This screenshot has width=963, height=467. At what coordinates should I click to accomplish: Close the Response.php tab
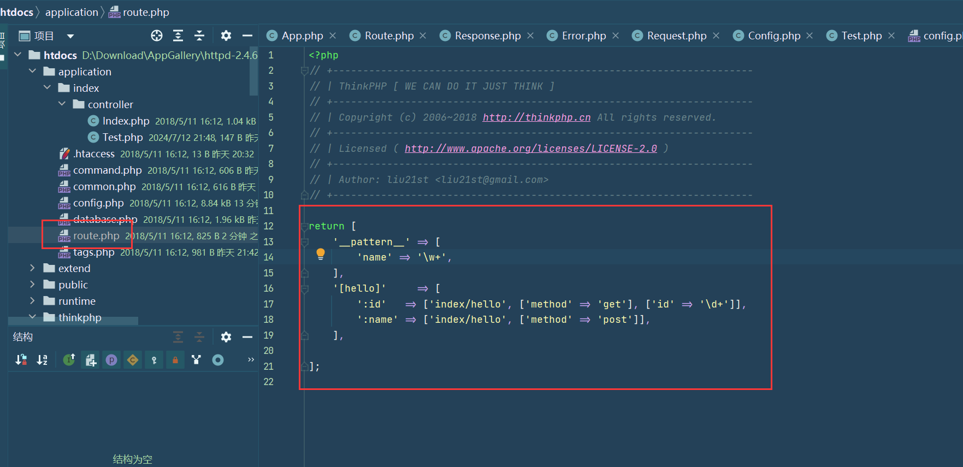pyautogui.click(x=530, y=36)
